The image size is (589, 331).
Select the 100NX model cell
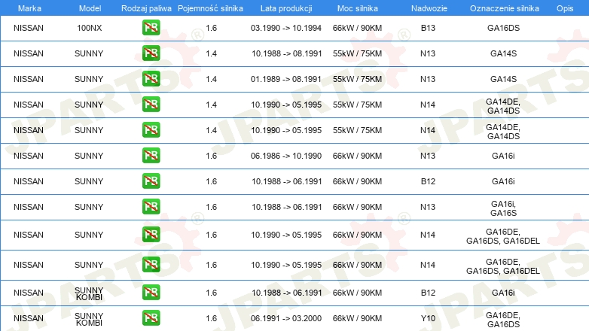(90, 28)
